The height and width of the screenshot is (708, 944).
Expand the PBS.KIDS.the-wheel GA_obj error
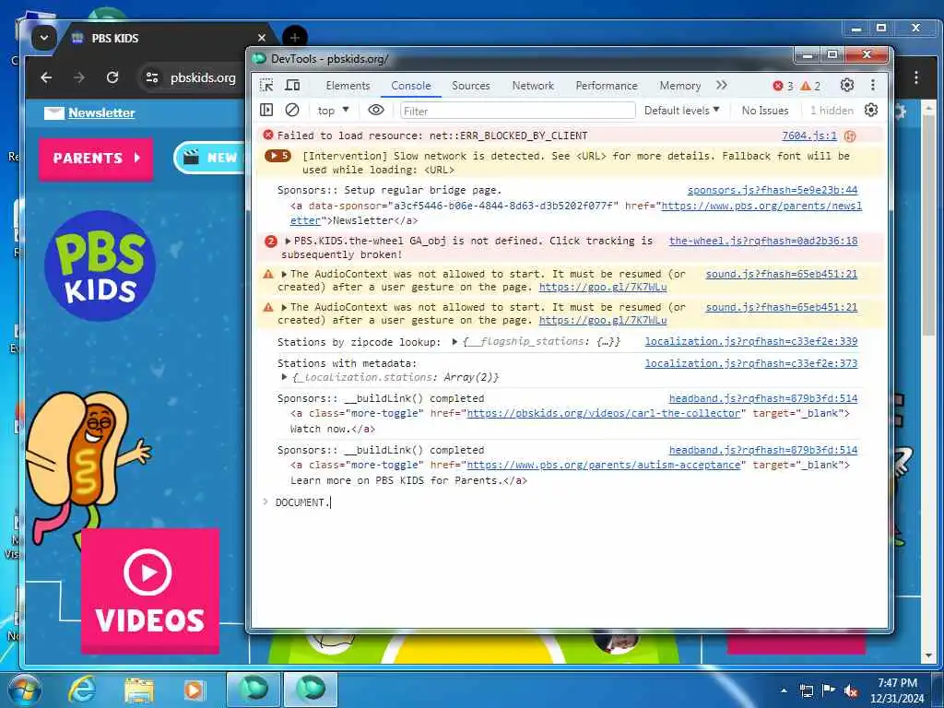click(288, 241)
